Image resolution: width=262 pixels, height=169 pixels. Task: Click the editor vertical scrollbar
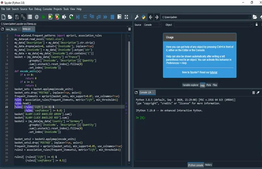[129, 101]
